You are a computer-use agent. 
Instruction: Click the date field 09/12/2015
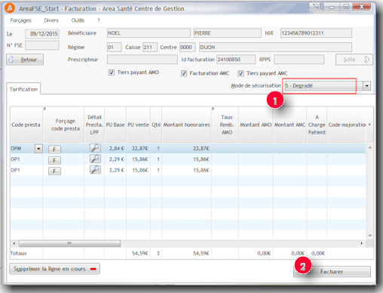coord(42,34)
